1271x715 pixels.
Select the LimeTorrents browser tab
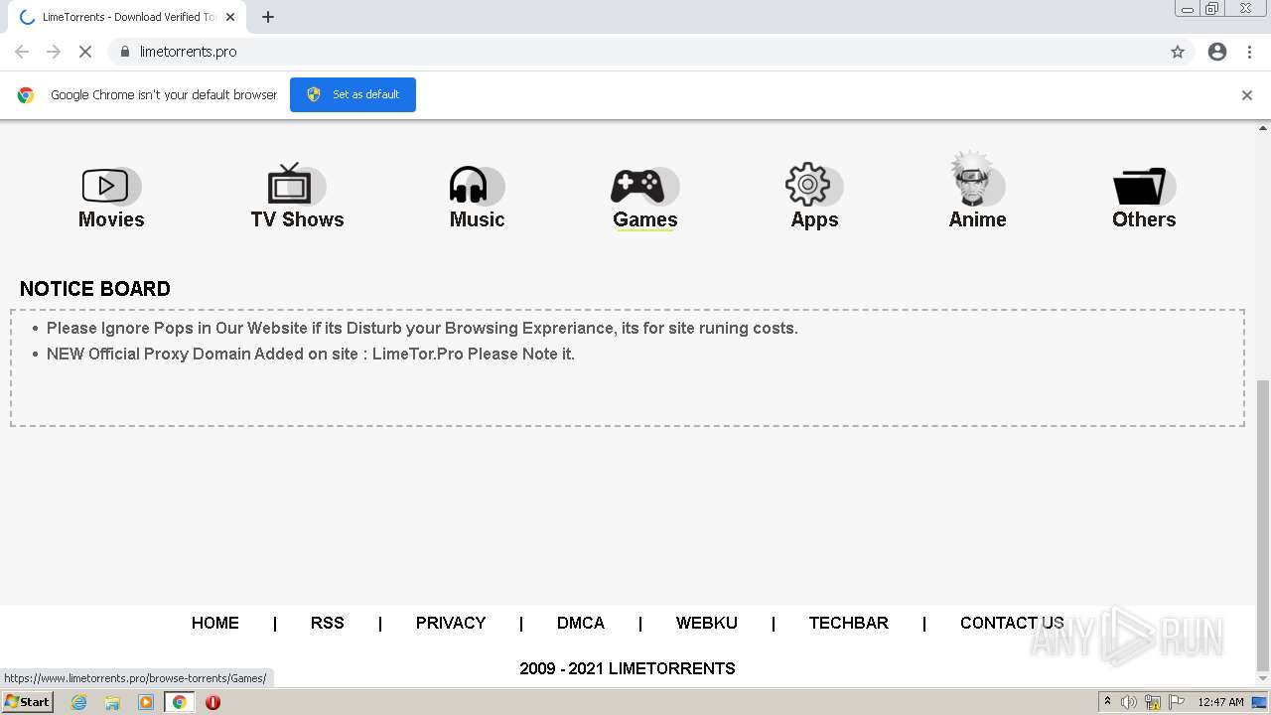tap(125, 17)
